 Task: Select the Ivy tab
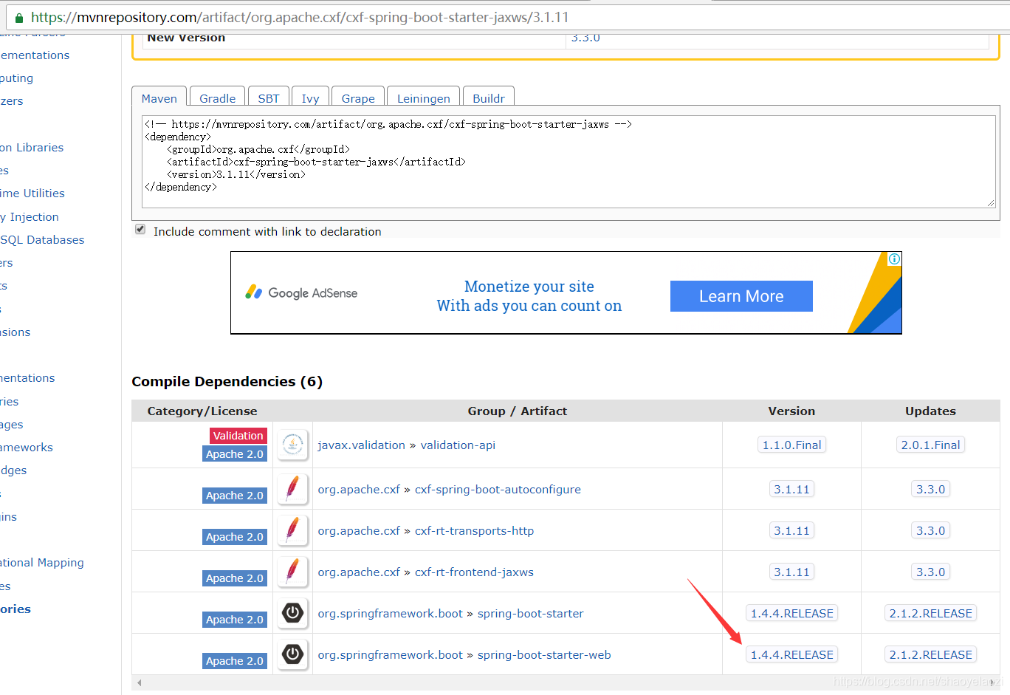click(x=310, y=98)
